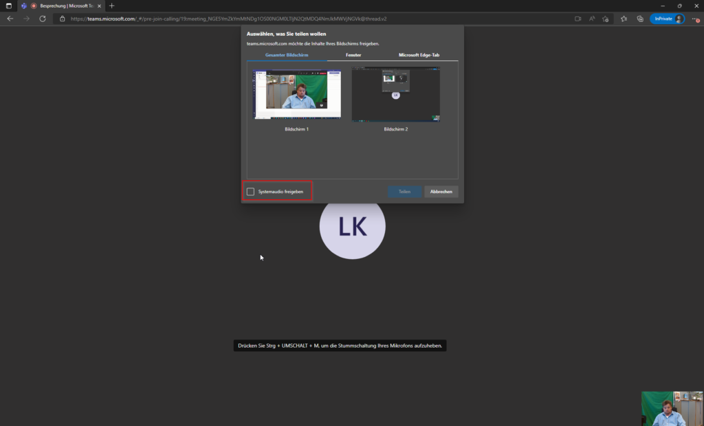Minimize the Edge browser window
Viewport: 704px width, 426px height.
click(663, 5)
